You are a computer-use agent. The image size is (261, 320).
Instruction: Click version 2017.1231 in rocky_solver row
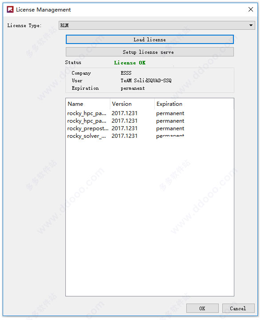[124, 136]
